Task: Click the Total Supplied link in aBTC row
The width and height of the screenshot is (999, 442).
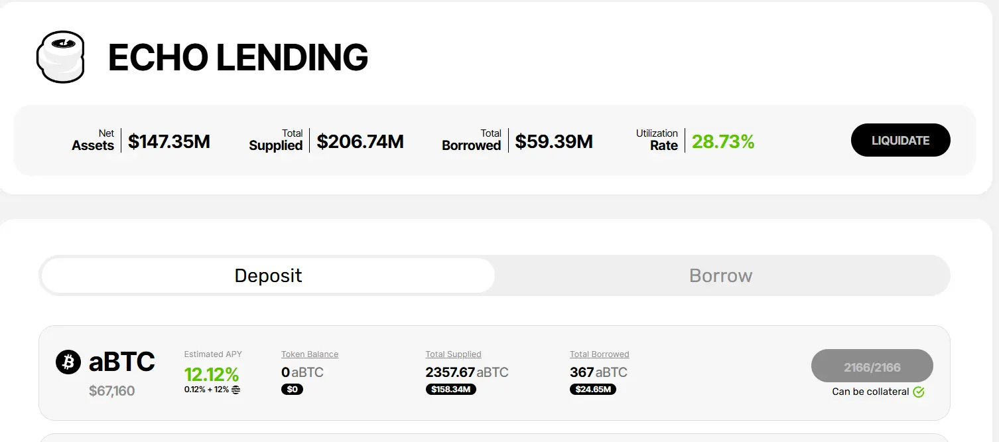Action: point(453,354)
